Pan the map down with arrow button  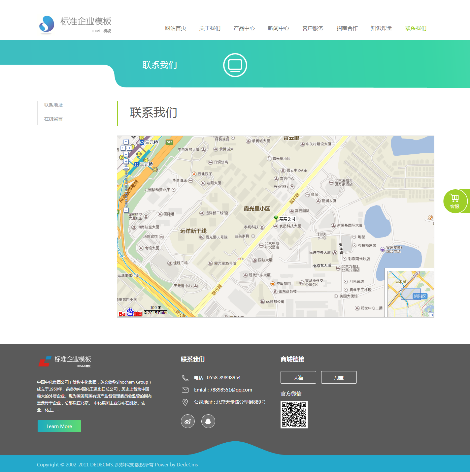pos(126,154)
